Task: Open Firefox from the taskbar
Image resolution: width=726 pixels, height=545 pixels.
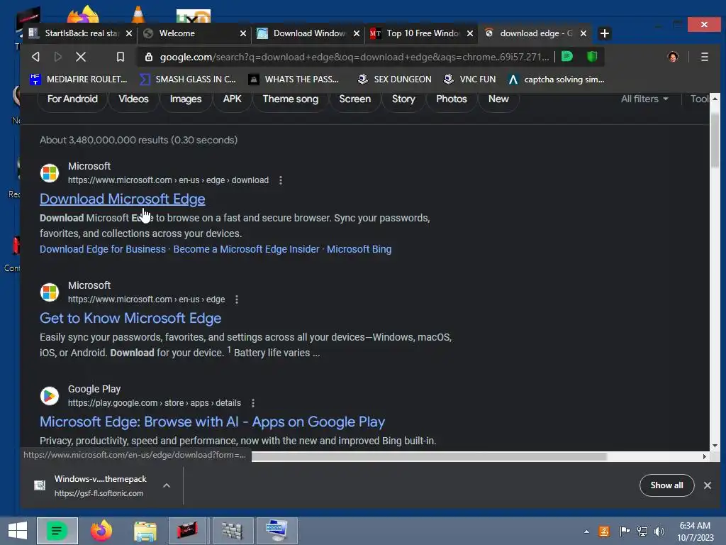Action: pyautogui.click(x=101, y=531)
